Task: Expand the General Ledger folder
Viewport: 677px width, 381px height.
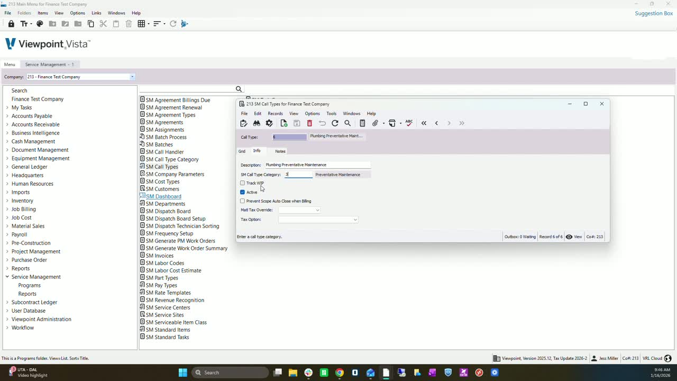Action: (x=7, y=167)
